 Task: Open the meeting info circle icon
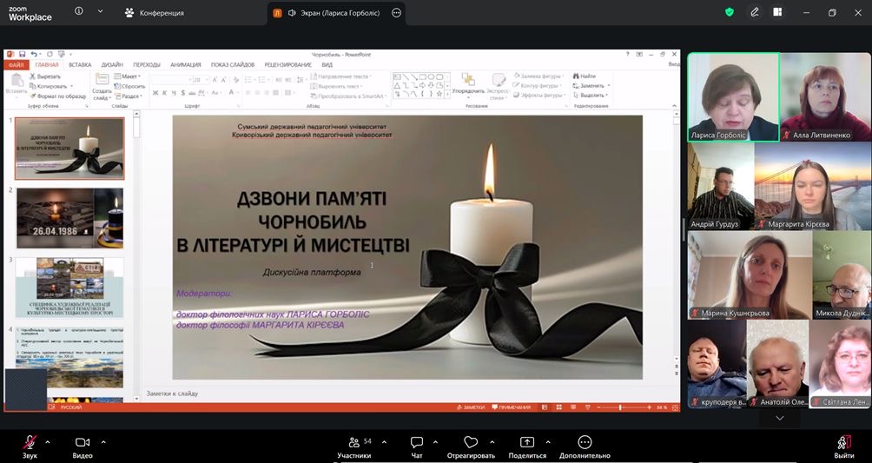pos(79,12)
